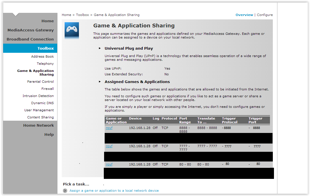The width and height of the screenshot is (310, 196).
Task: Click the Game or Application column header
Action: (116, 120)
